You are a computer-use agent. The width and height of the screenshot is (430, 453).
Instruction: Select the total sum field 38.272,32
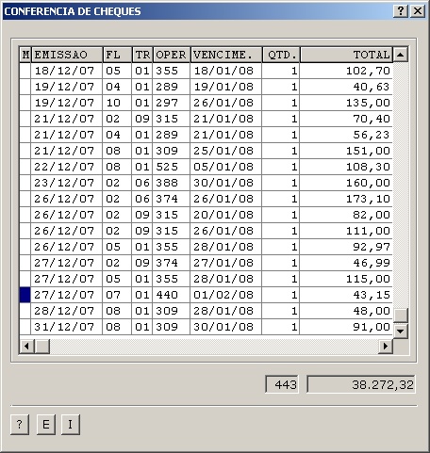pyautogui.click(x=361, y=384)
